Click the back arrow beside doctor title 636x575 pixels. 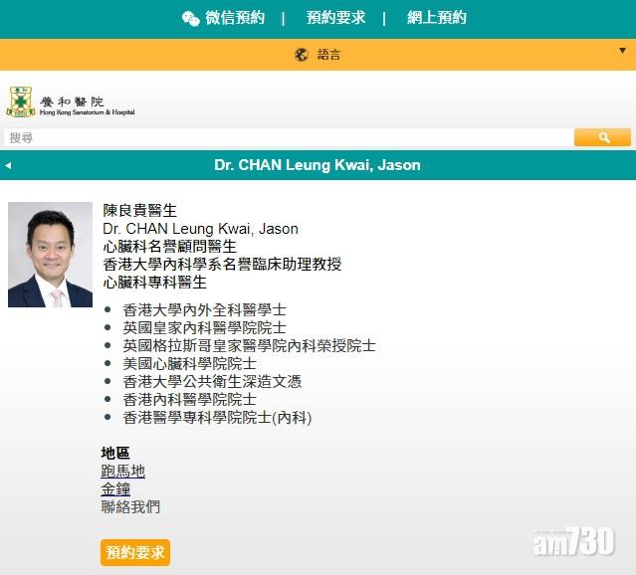pos(8,165)
